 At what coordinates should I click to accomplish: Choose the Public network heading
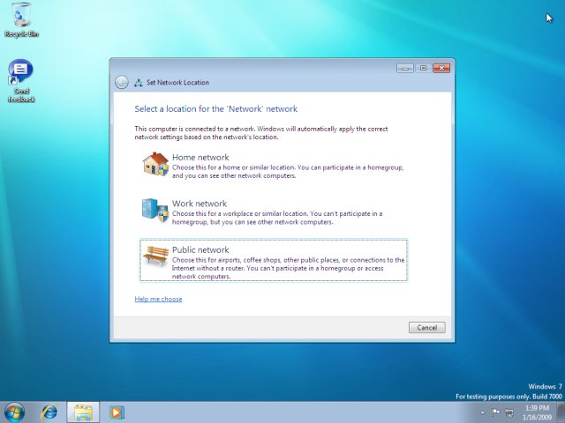(200, 249)
